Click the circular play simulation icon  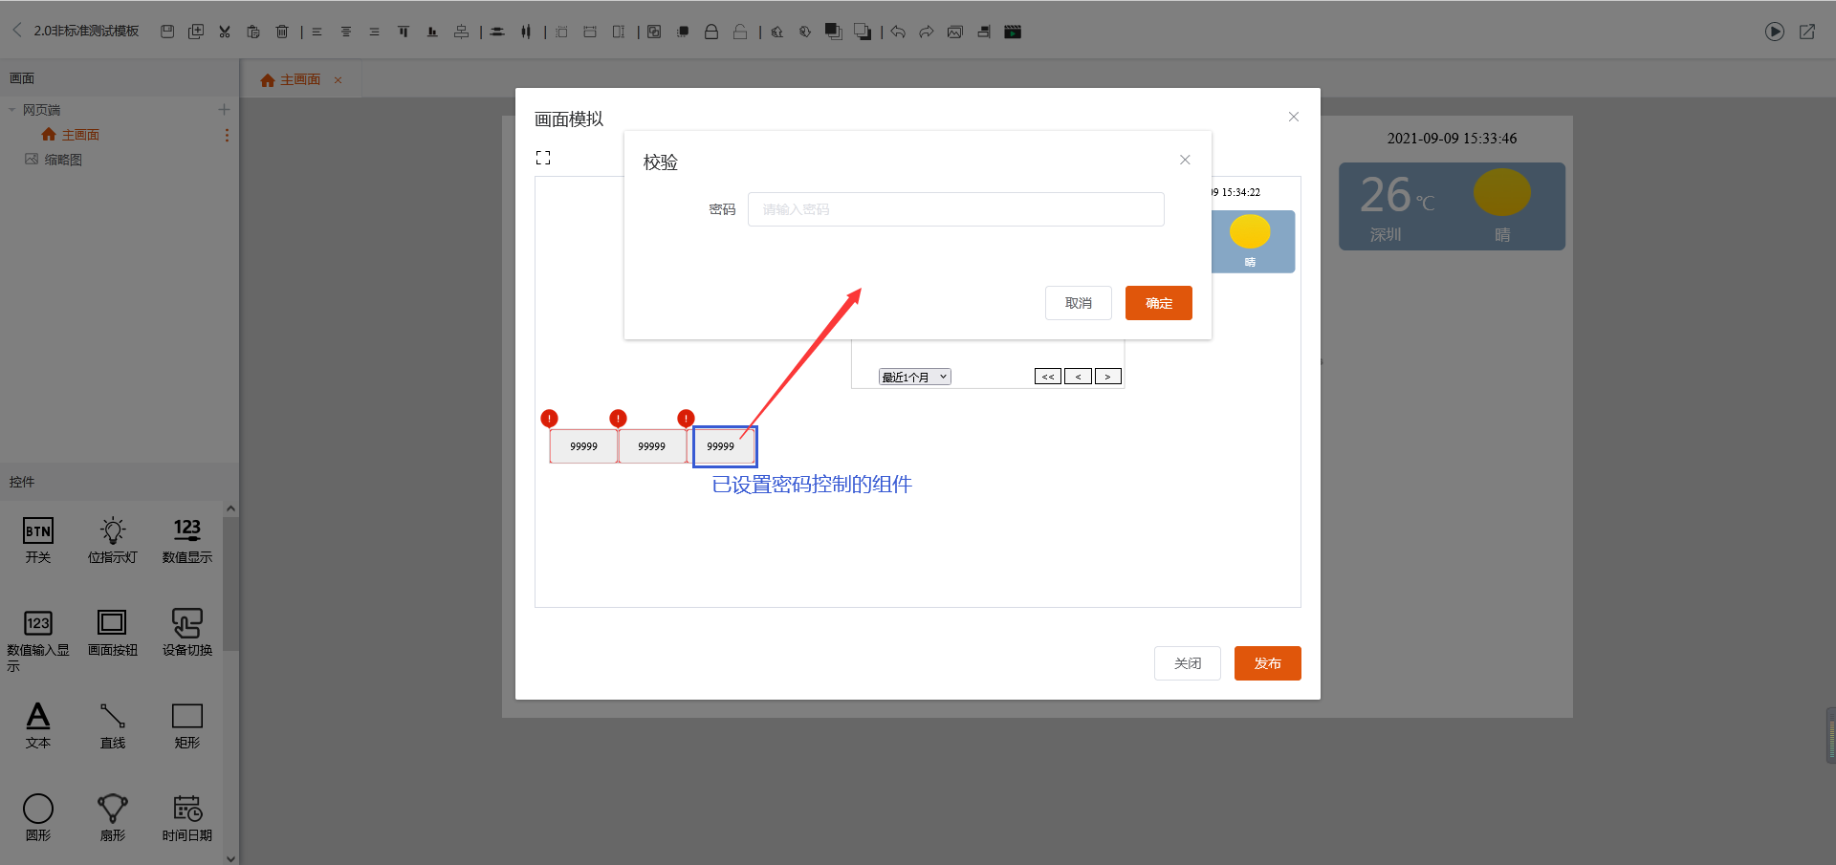coord(1775,32)
